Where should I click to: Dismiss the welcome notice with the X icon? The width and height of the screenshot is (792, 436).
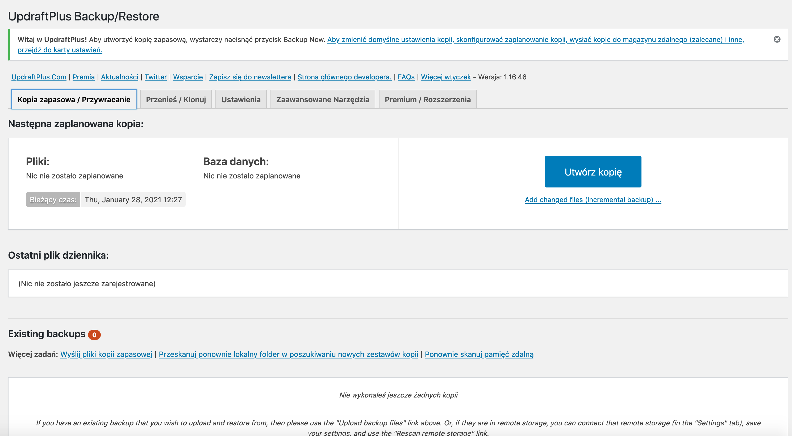777,39
